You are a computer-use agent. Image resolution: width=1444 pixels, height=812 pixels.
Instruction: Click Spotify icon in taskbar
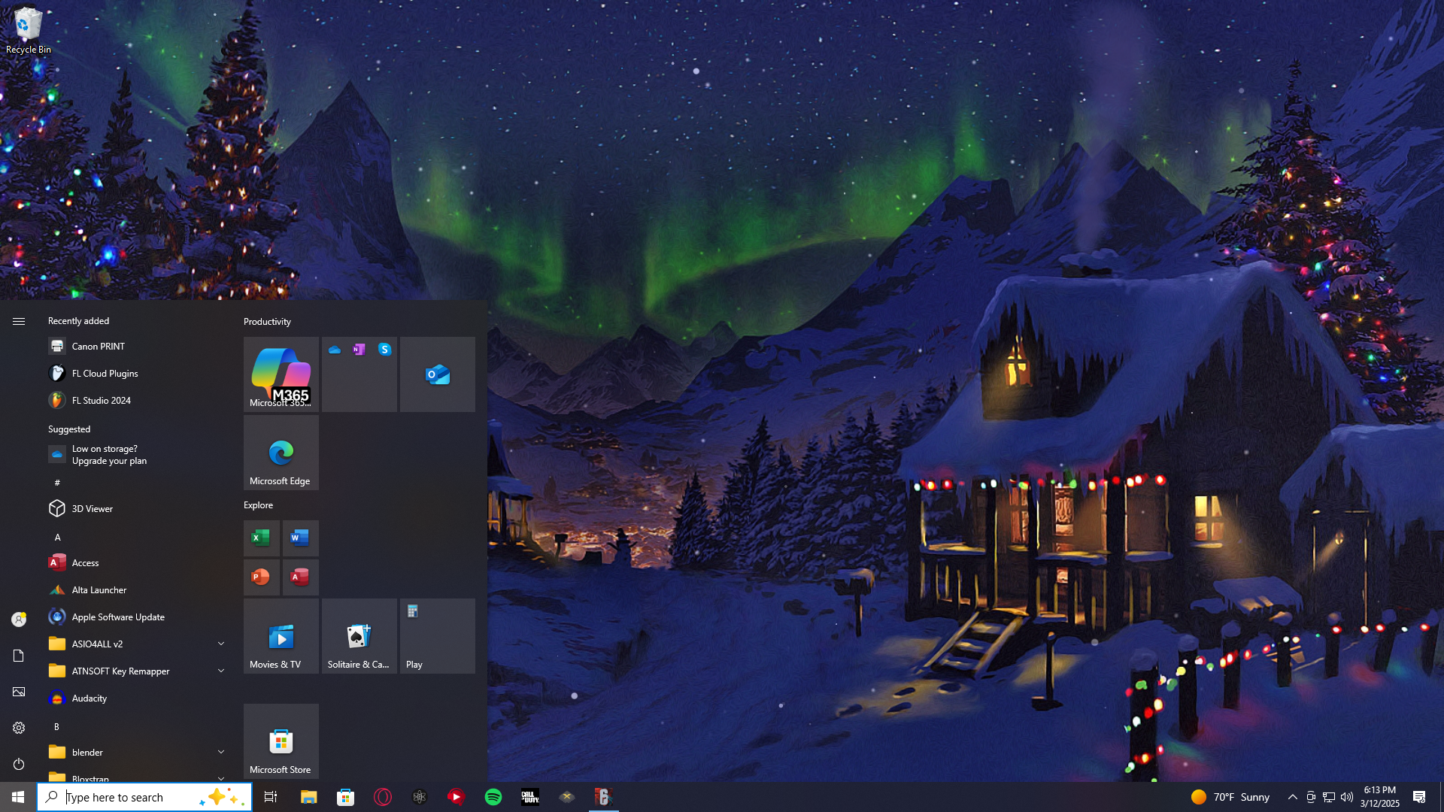(x=493, y=797)
